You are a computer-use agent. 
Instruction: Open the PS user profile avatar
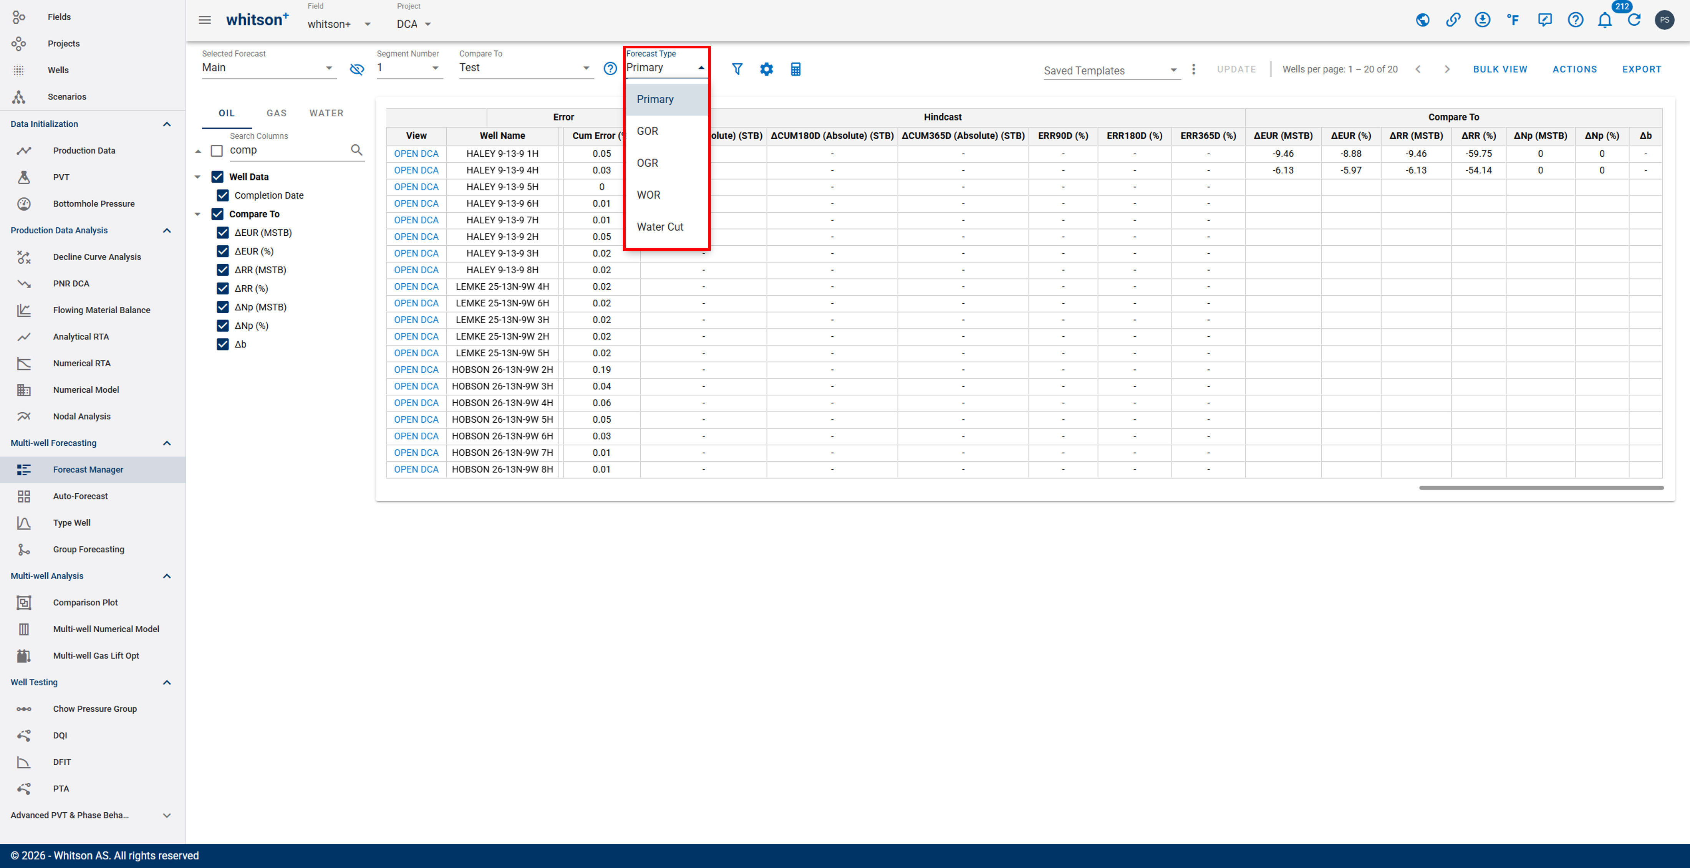(1664, 20)
